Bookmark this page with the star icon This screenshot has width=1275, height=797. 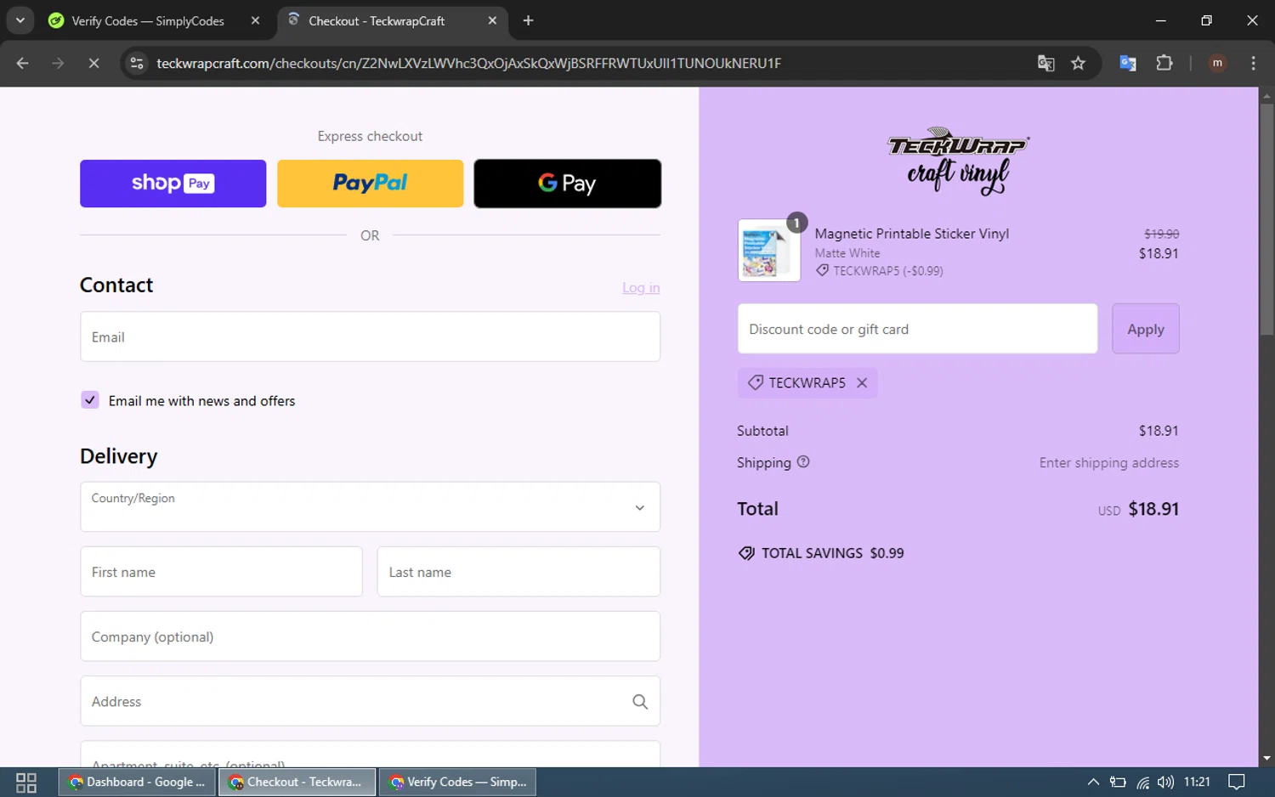1079,63
